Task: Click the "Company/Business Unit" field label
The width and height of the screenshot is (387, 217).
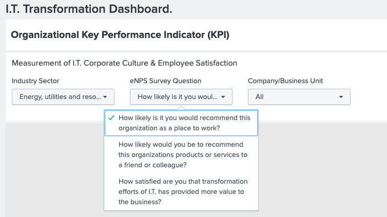Action: point(285,81)
